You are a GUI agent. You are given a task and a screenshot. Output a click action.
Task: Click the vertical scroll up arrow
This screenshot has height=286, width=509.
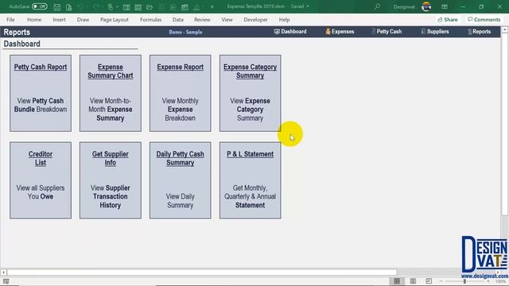point(504,30)
